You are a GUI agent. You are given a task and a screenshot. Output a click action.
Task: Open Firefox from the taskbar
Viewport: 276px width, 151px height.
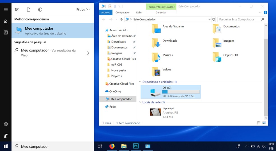click(112, 146)
